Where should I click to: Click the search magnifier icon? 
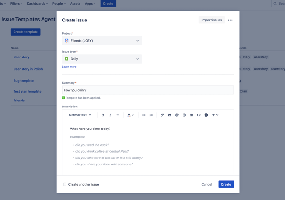pyautogui.click(x=275, y=3)
